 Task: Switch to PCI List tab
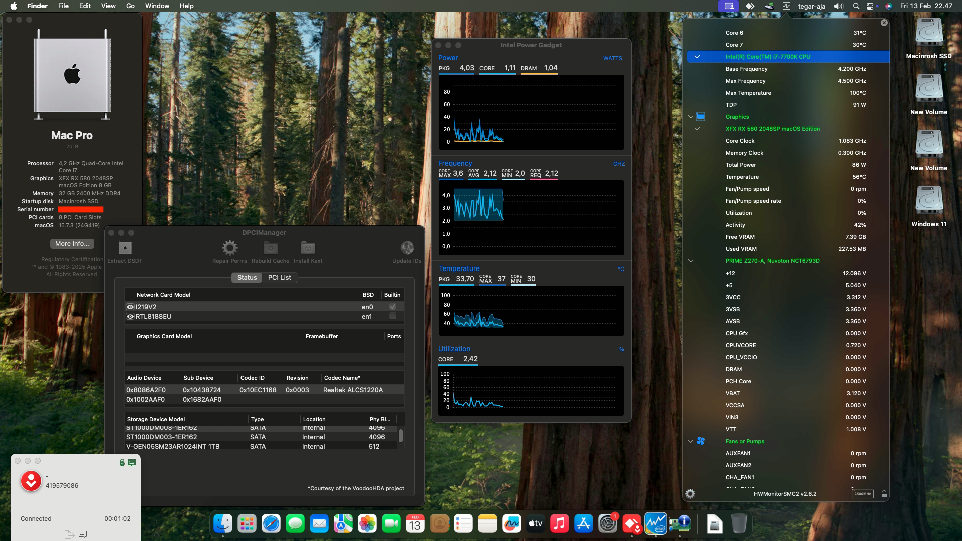pos(279,277)
